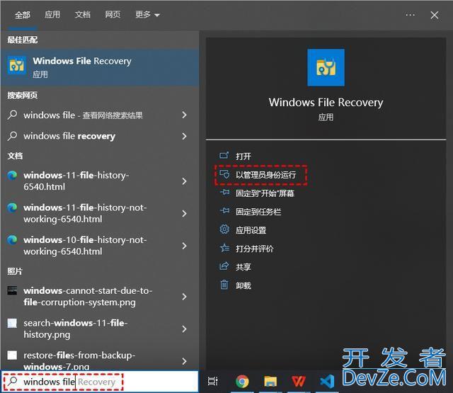Click the magnifier icon in the search box
453x393 pixels.
pyautogui.click(x=12, y=381)
